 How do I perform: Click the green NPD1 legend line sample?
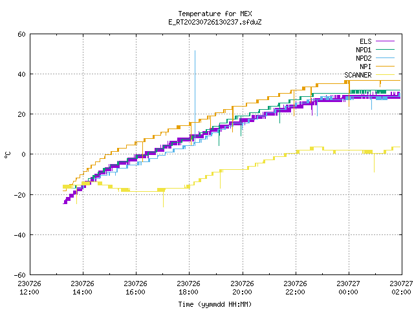[385, 50]
